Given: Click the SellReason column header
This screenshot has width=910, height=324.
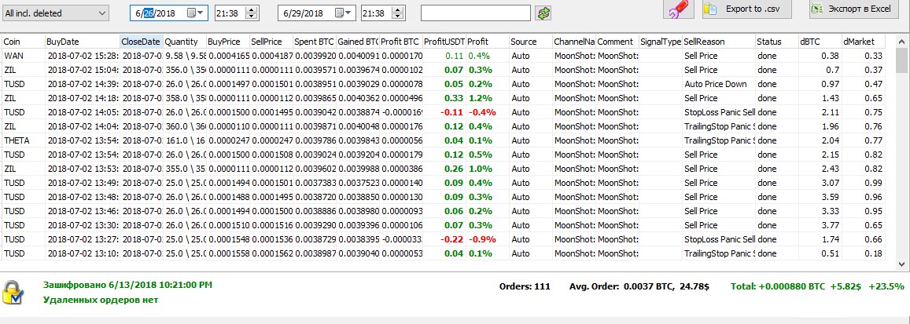Looking at the screenshot, I should (718, 42).
